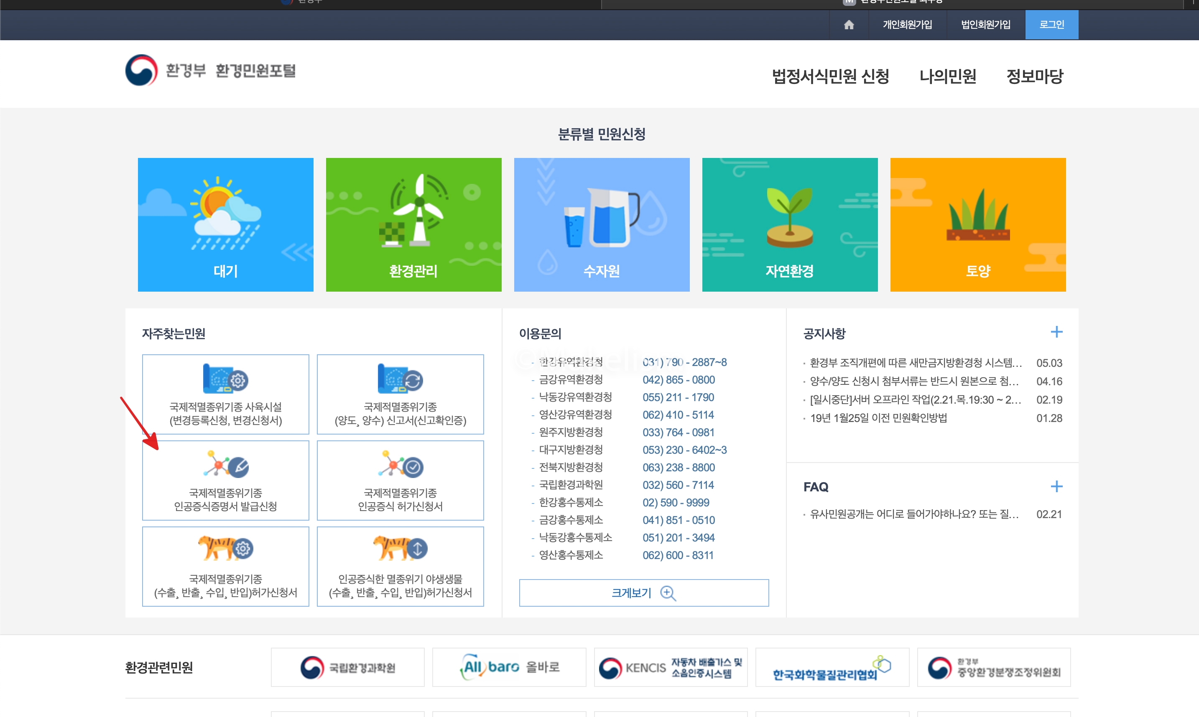Screen dimensions: 1199x717
Task: Open 나의민원 menu
Action: coord(947,76)
